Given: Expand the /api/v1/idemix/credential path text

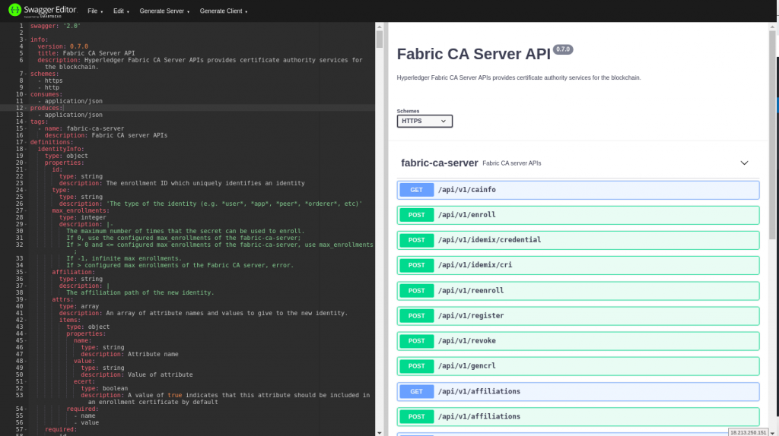Looking at the screenshot, I should click(x=489, y=240).
